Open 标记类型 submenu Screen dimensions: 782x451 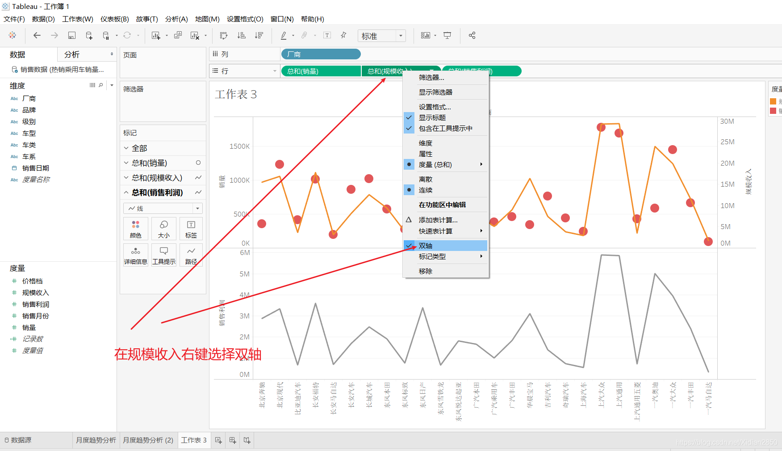[445, 256]
